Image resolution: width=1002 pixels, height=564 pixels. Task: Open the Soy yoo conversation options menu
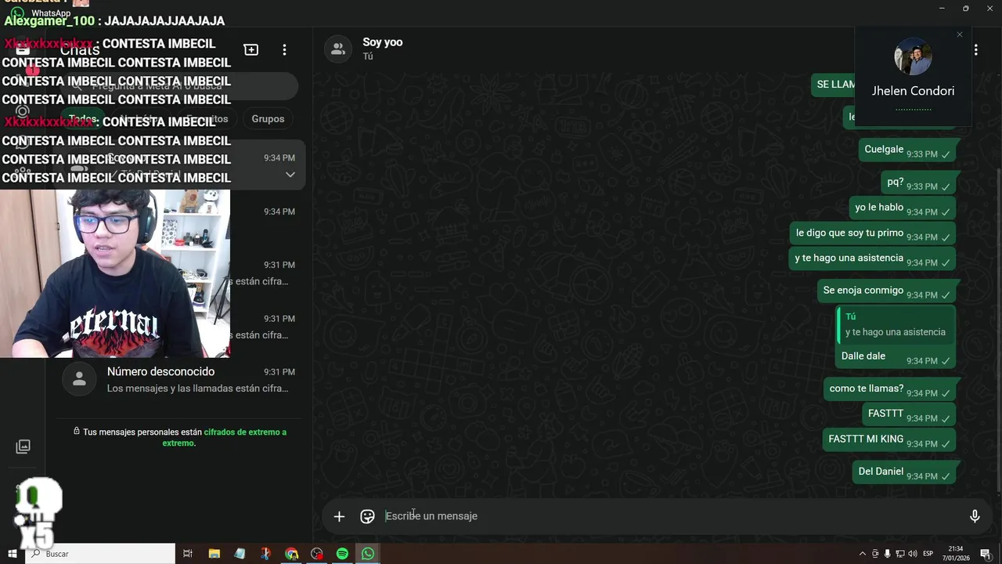click(x=975, y=49)
